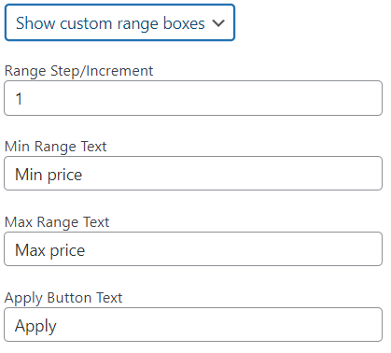This screenshot has height=353, width=391.
Task: Click the "Max Range Text" label
Action: click(x=57, y=222)
